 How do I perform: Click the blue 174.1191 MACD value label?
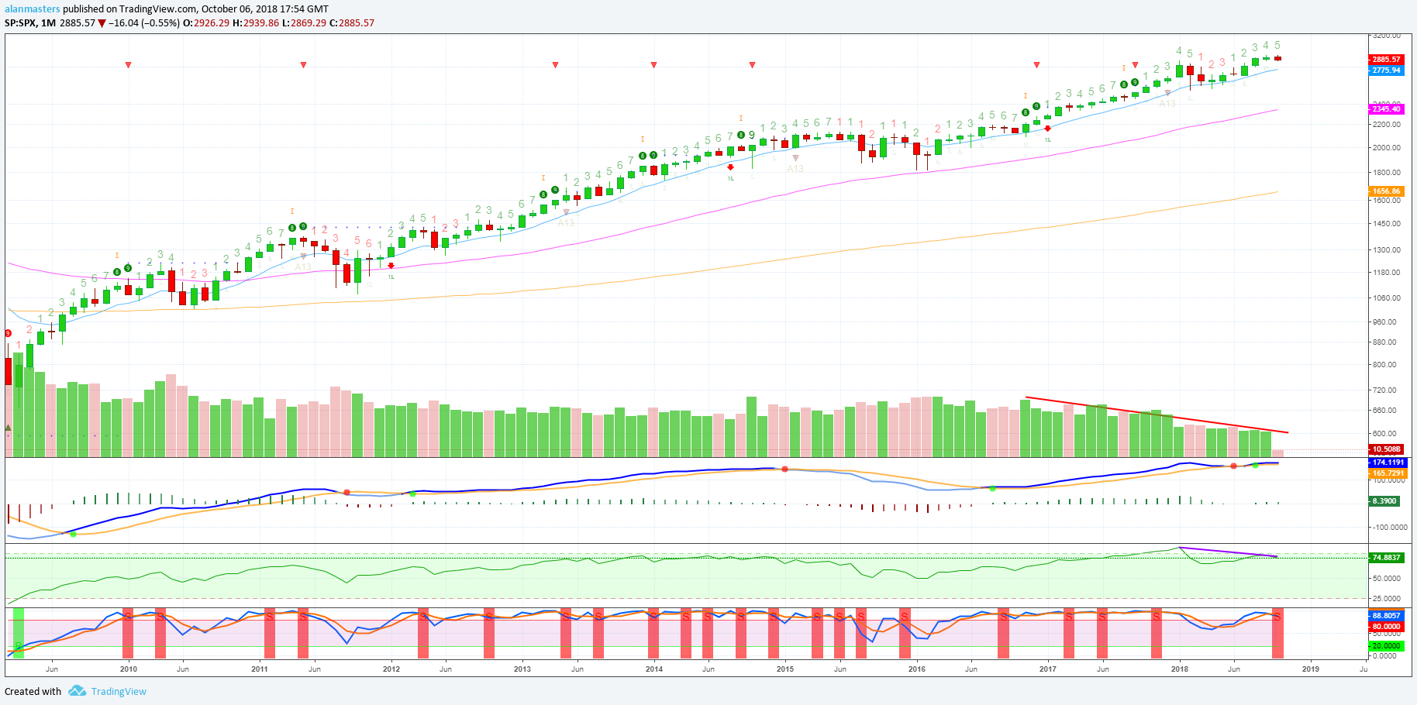click(1388, 463)
